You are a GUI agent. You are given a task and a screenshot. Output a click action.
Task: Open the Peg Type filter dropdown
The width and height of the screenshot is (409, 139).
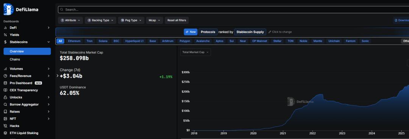(x=131, y=20)
